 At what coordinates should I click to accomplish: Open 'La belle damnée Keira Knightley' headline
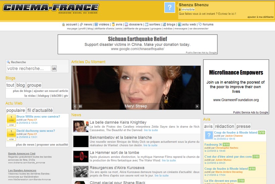point(118,122)
